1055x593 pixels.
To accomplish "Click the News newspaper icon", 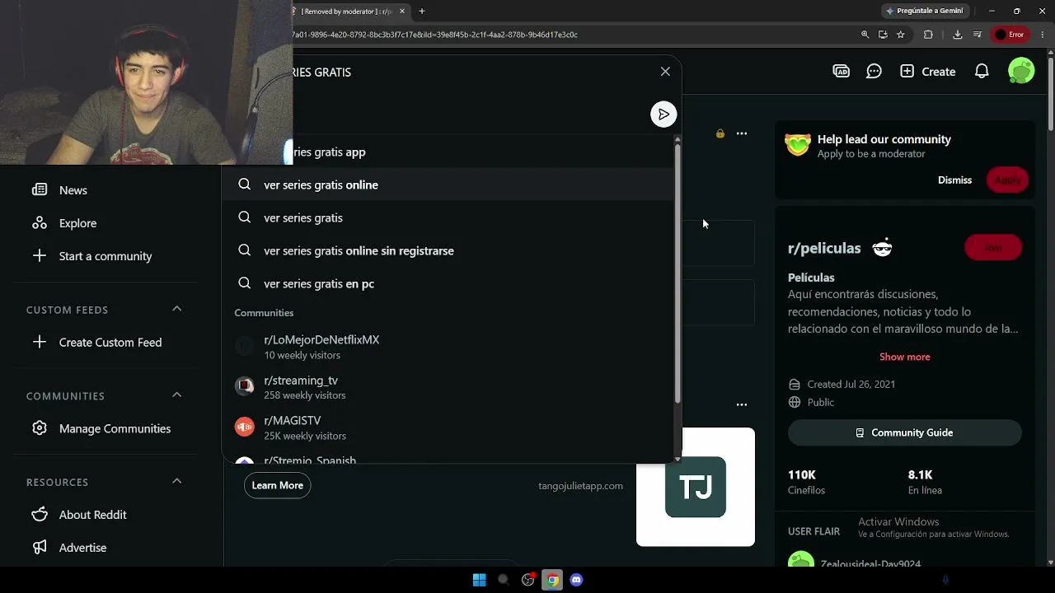I will pos(39,190).
